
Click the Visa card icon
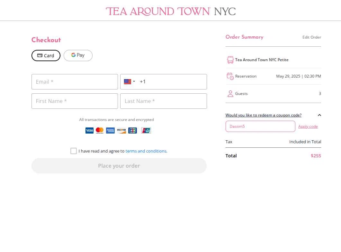pos(89,130)
